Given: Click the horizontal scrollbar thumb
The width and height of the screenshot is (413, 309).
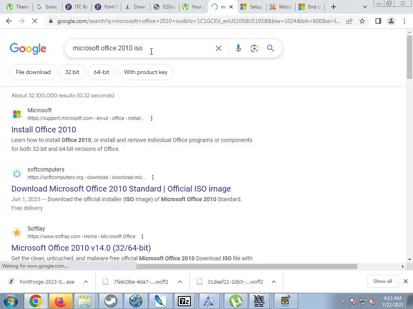Looking at the screenshot, I should (247, 266).
